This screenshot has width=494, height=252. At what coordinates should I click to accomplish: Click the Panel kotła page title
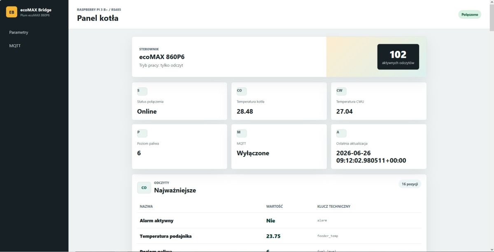tap(98, 18)
